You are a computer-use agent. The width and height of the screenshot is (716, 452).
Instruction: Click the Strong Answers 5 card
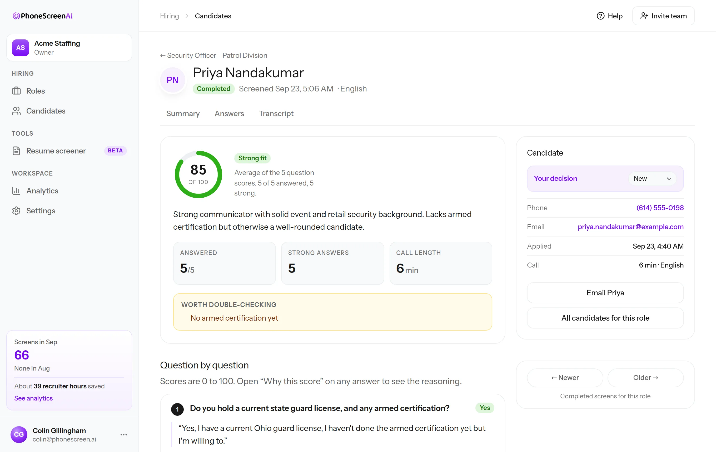(x=332, y=263)
